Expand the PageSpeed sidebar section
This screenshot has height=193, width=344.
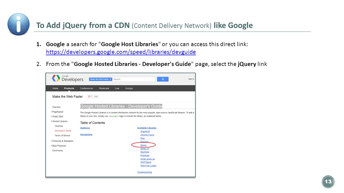pos(57,112)
